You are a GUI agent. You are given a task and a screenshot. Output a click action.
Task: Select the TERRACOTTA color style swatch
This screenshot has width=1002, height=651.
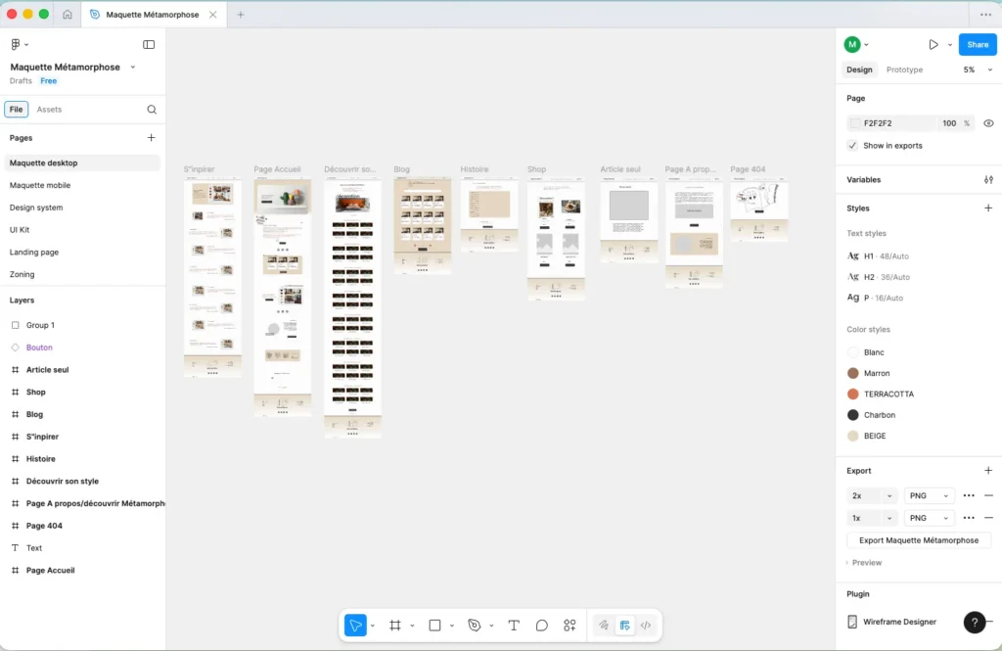point(852,394)
